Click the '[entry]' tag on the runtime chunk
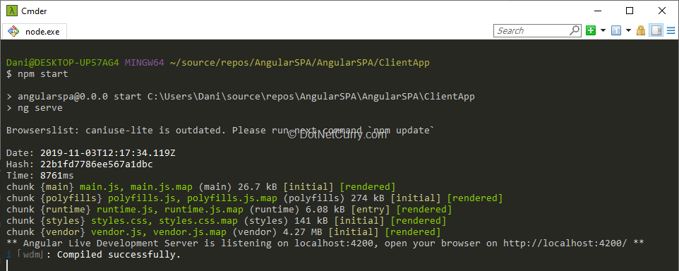The height and width of the screenshot is (271, 679). (371, 210)
